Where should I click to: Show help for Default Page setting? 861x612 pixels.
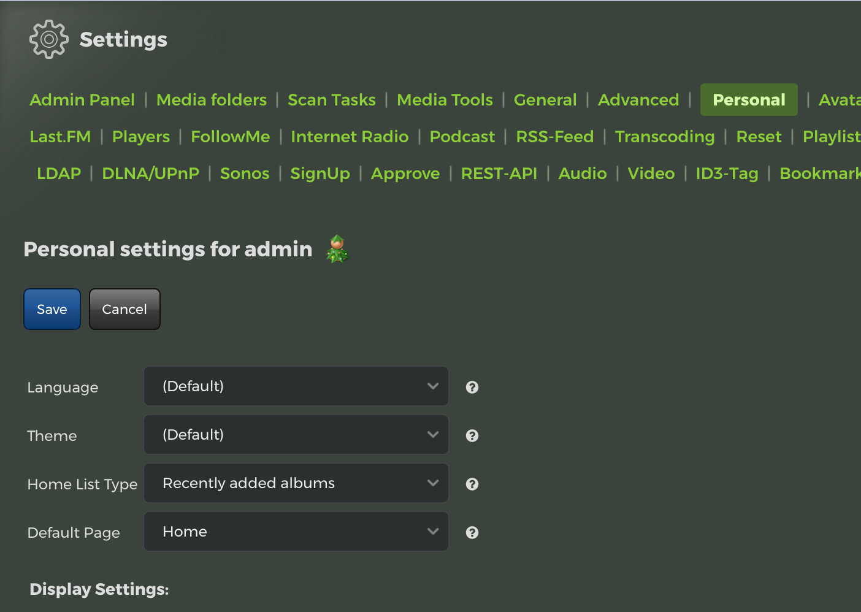pyautogui.click(x=472, y=532)
